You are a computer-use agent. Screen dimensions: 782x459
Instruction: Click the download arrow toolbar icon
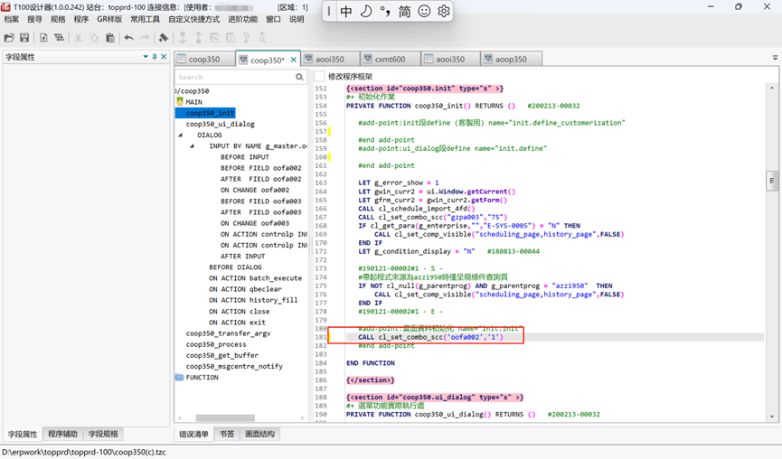183,38
